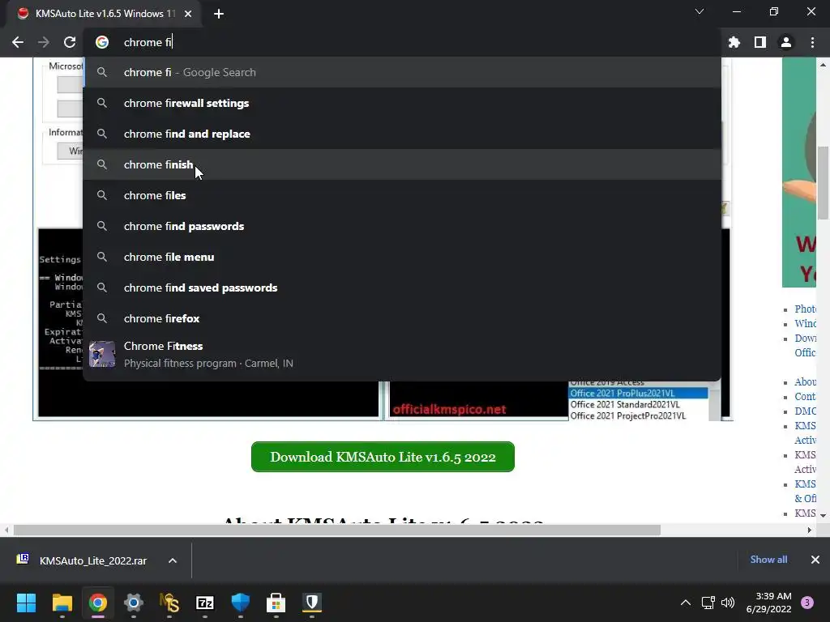Click the vertical page scrollbar thumb
830x622 pixels.
[823, 182]
